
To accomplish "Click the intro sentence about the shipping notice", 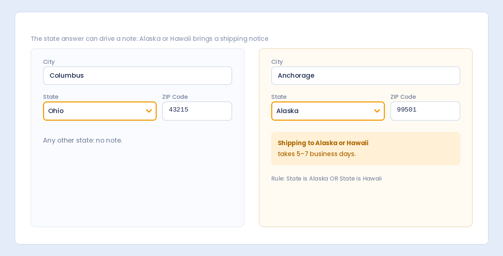I will [x=149, y=39].
